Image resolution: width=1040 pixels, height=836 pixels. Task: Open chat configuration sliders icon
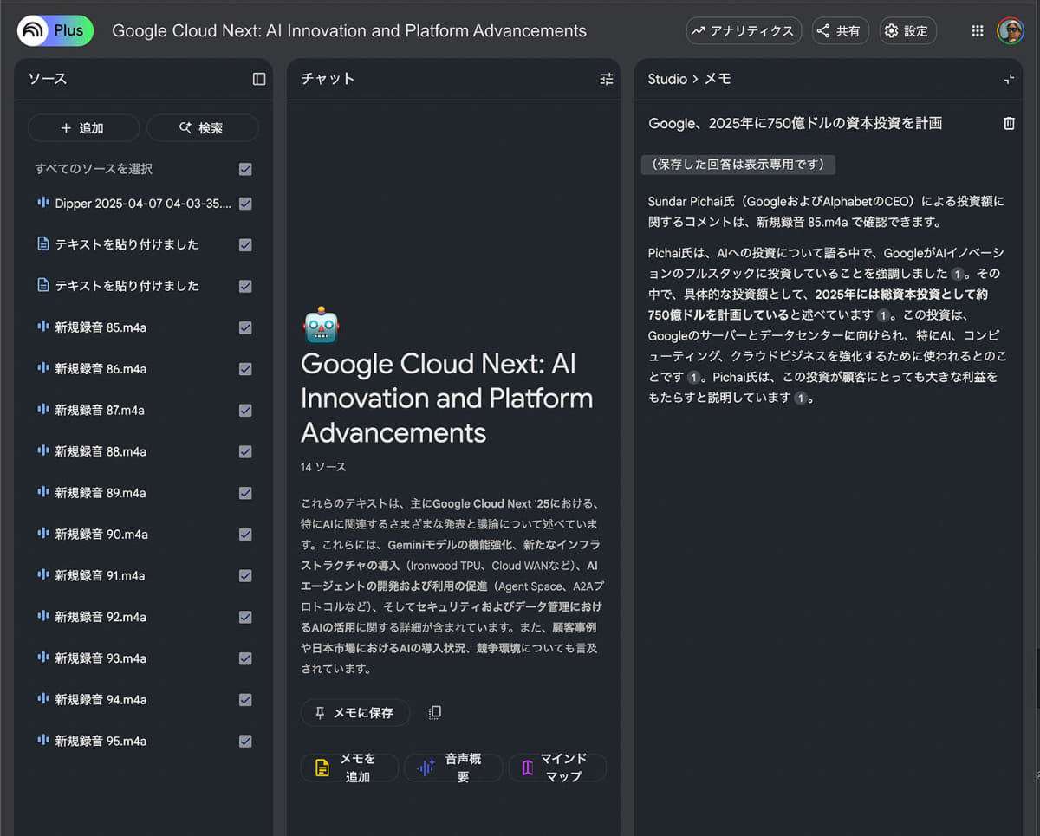tap(606, 79)
